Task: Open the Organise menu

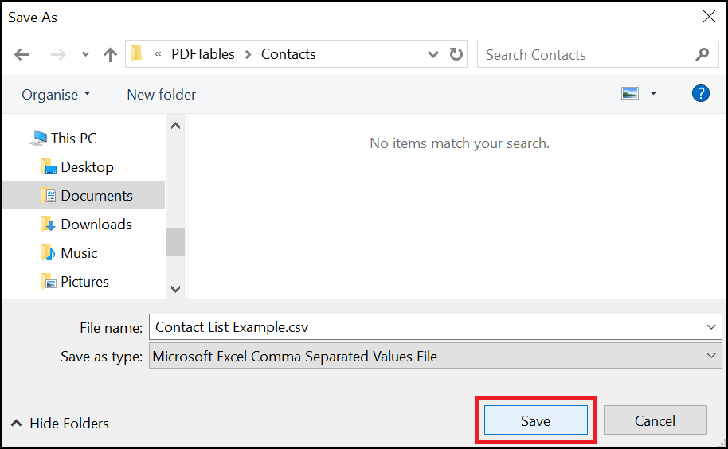Action: (56, 95)
